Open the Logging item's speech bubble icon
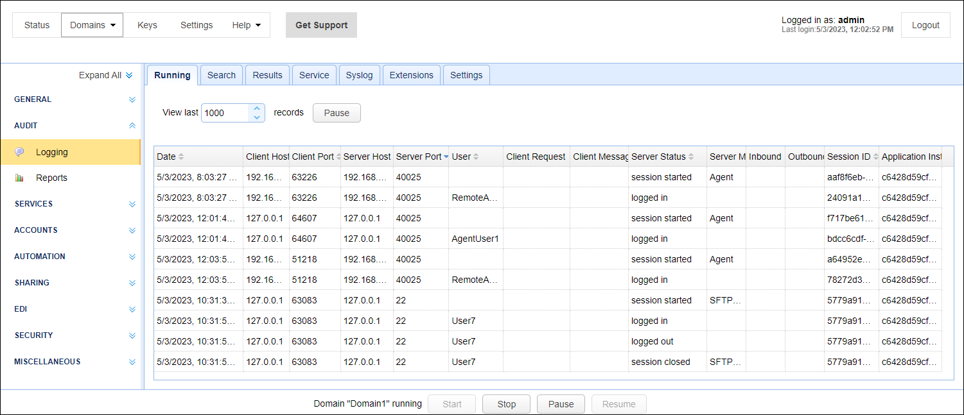Screen dimensions: 964x415 [20, 152]
